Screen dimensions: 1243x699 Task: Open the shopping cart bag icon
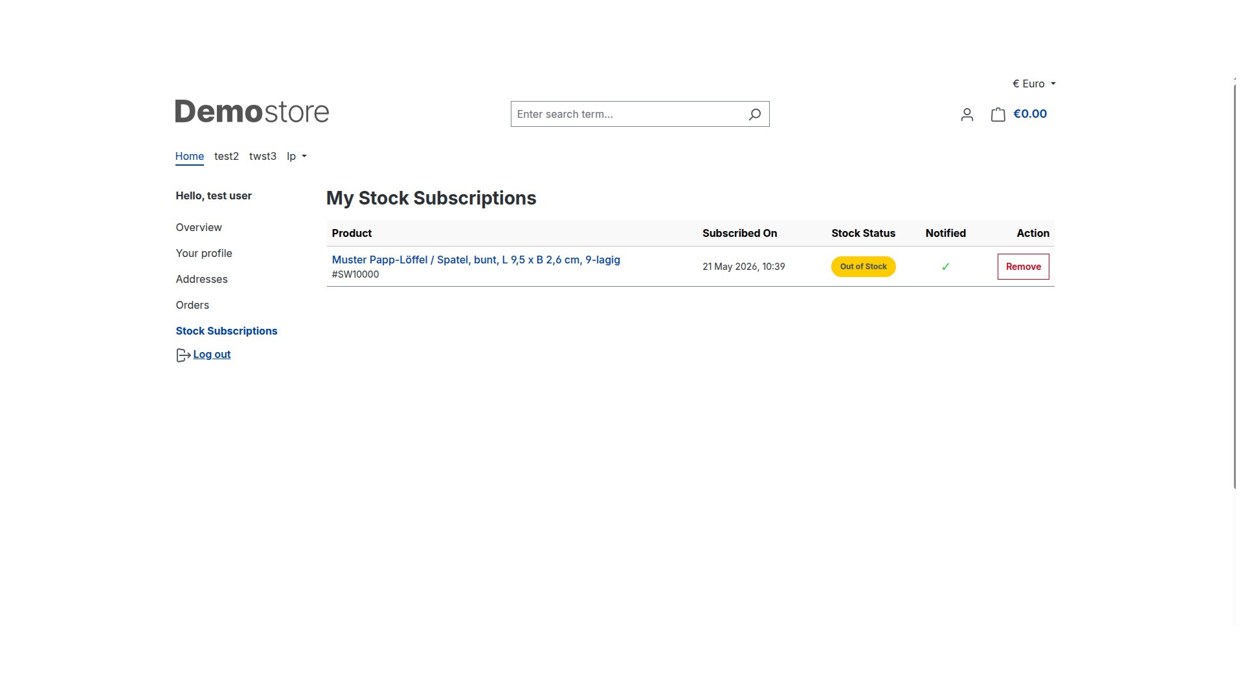998,115
